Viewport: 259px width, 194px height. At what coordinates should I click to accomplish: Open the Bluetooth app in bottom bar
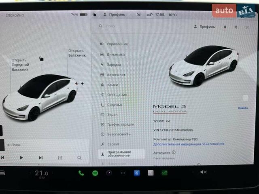(137, 173)
